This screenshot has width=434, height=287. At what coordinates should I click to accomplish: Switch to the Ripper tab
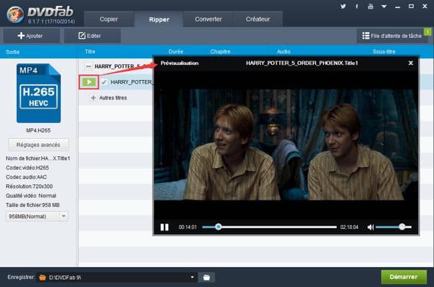coord(159,19)
